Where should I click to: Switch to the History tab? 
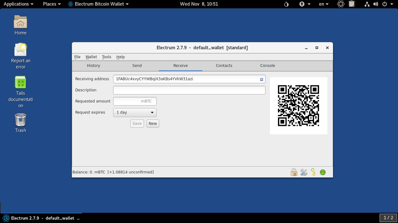[x=93, y=65]
